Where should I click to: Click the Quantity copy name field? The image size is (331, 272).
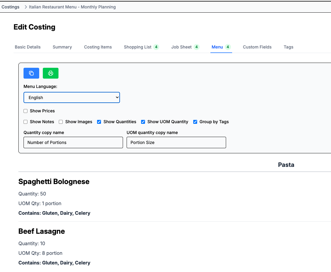73,142
